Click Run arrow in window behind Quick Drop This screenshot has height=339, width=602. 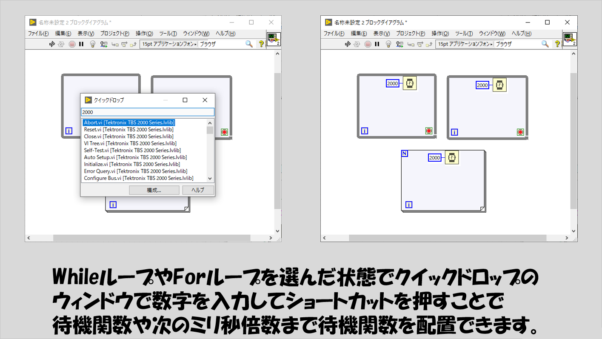[x=52, y=44]
